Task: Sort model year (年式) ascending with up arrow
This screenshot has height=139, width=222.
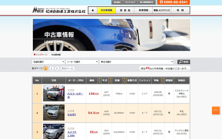Action: 110,79
